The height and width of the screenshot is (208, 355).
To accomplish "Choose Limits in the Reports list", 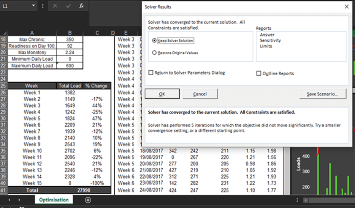I will click(x=266, y=46).
